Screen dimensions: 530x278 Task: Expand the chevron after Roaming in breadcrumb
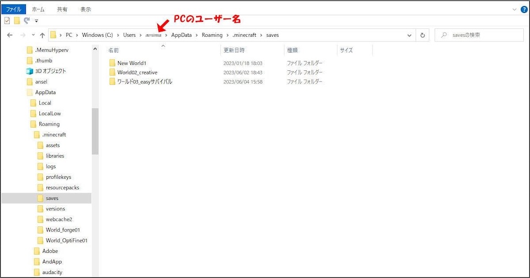228,35
